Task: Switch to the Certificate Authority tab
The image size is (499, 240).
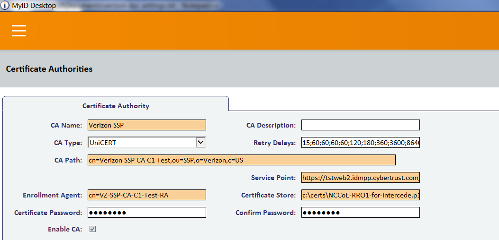Action: point(116,106)
